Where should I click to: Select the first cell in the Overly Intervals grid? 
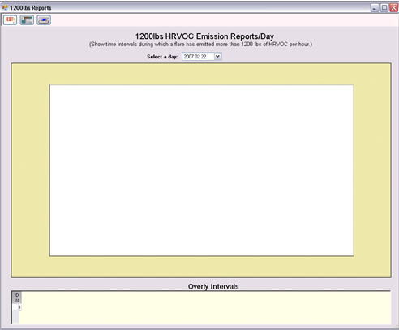coord(19,307)
